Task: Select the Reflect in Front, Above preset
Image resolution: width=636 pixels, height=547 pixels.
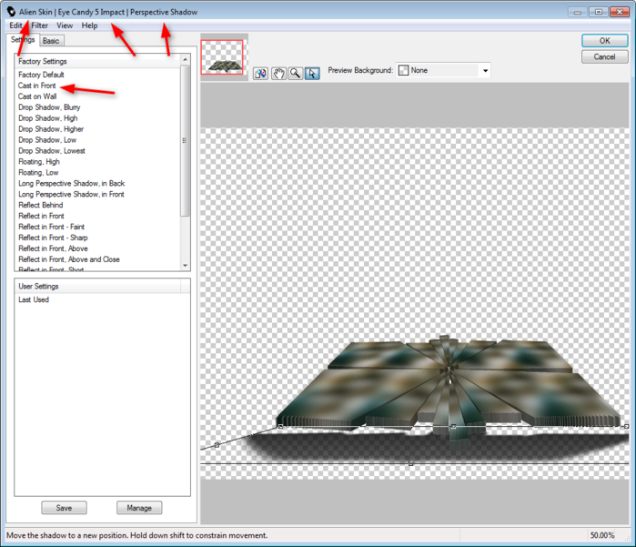Action: pos(53,248)
